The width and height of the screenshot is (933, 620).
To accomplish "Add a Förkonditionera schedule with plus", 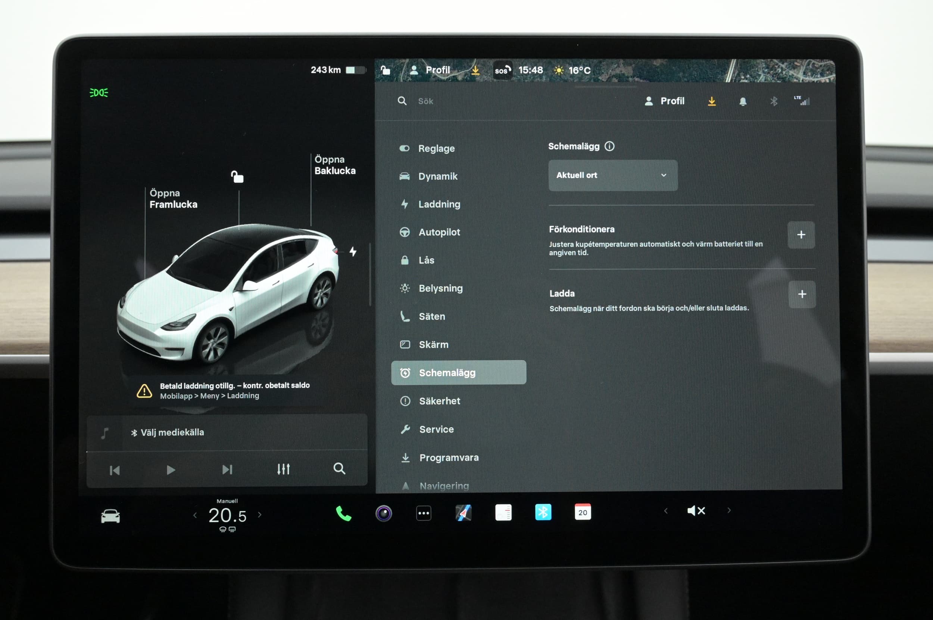I will [x=801, y=235].
